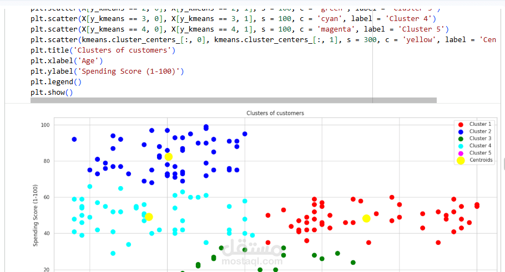Click the plt.show() code line
The image size is (505, 272).
tap(52, 93)
